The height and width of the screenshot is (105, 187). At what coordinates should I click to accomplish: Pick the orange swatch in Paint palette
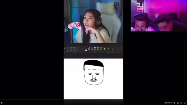tap(94, 48)
